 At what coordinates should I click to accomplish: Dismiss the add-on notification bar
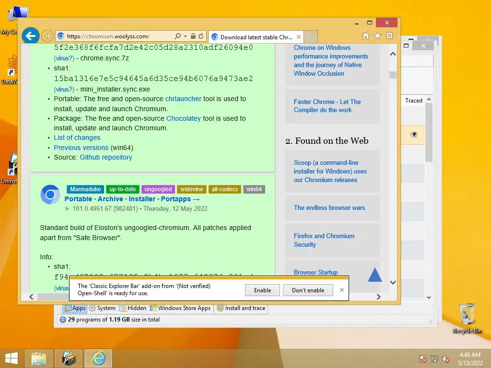pos(341,290)
